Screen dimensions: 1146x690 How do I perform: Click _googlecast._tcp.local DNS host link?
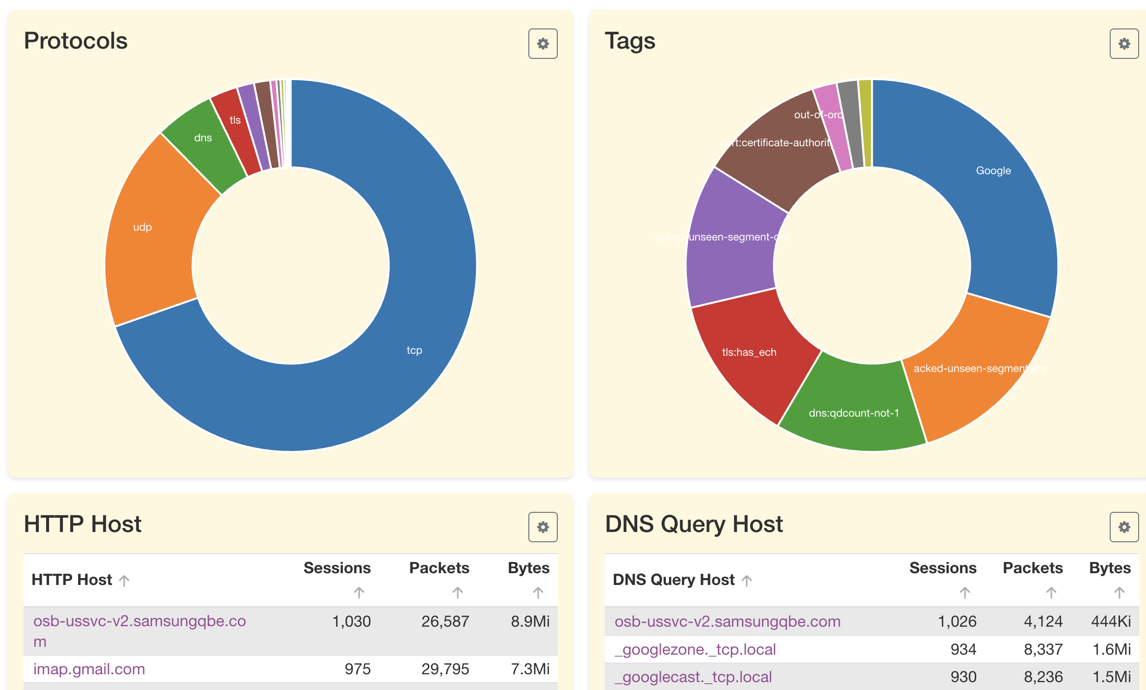click(x=693, y=677)
